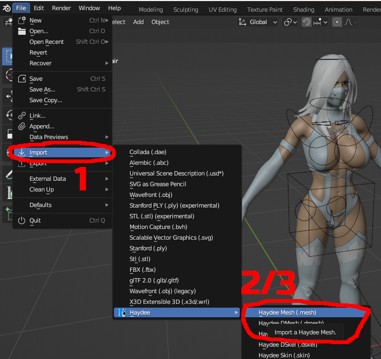The height and width of the screenshot is (359, 381).
Task: Click the Haydee addon icon
Action: [x=122, y=312]
